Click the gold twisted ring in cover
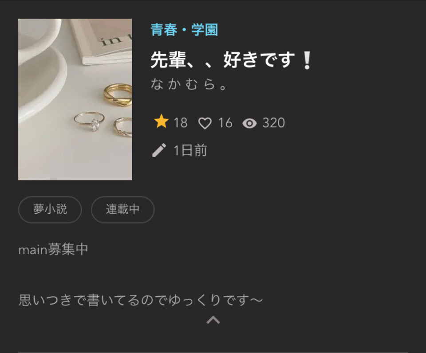Viewport: 426px width, 353px height. click(118, 95)
